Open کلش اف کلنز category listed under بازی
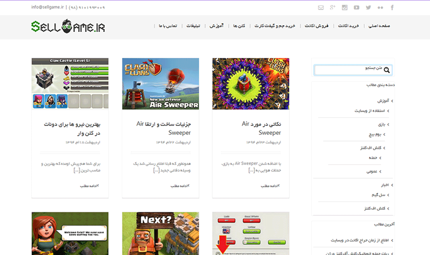This screenshot has height=255, width=430. [x=371, y=148]
